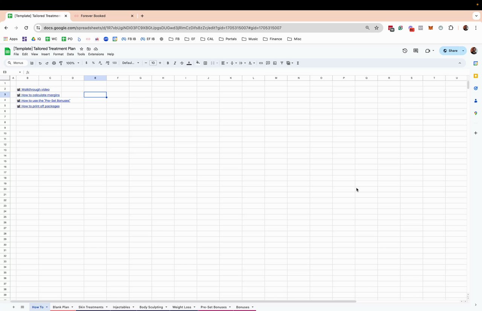This screenshot has width=482, height=311.
Task: Open the zoom 100% dropdown
Action: pos(73,63)
